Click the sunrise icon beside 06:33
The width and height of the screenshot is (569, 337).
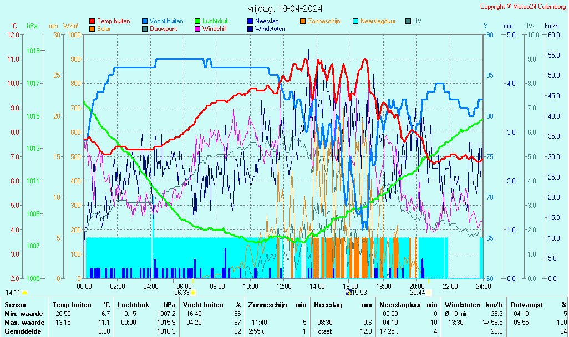pos(194,292)
